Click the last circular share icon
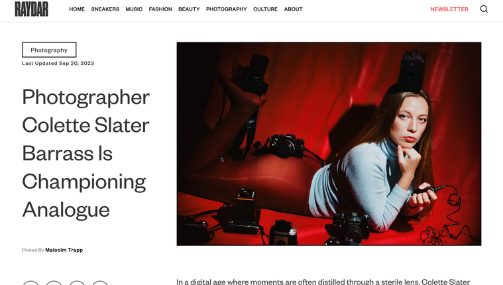This screenshot has height=285, width=503. coord(100,283)
